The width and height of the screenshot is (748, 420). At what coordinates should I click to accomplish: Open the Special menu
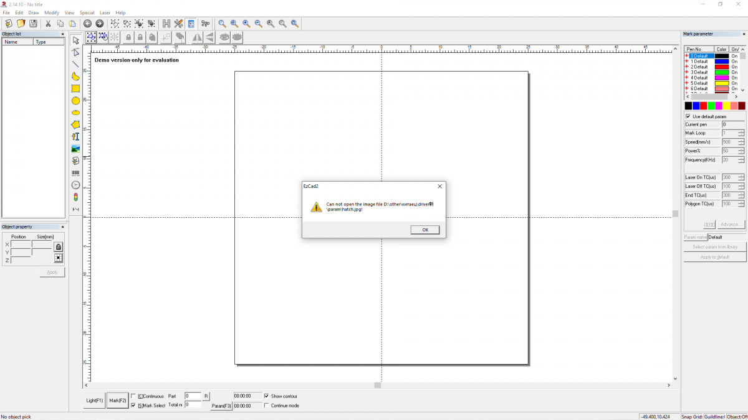tap(87, 12)
